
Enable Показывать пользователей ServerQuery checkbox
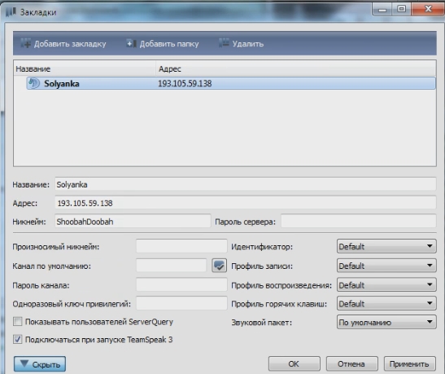[18, 322]
